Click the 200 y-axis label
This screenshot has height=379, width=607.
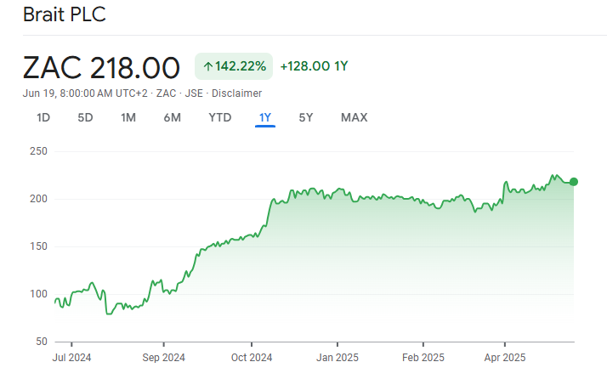click(x=39, y=199)
